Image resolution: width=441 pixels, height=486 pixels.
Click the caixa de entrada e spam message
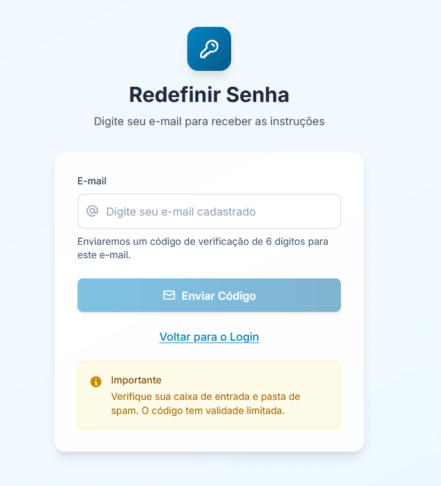point(206,404)
